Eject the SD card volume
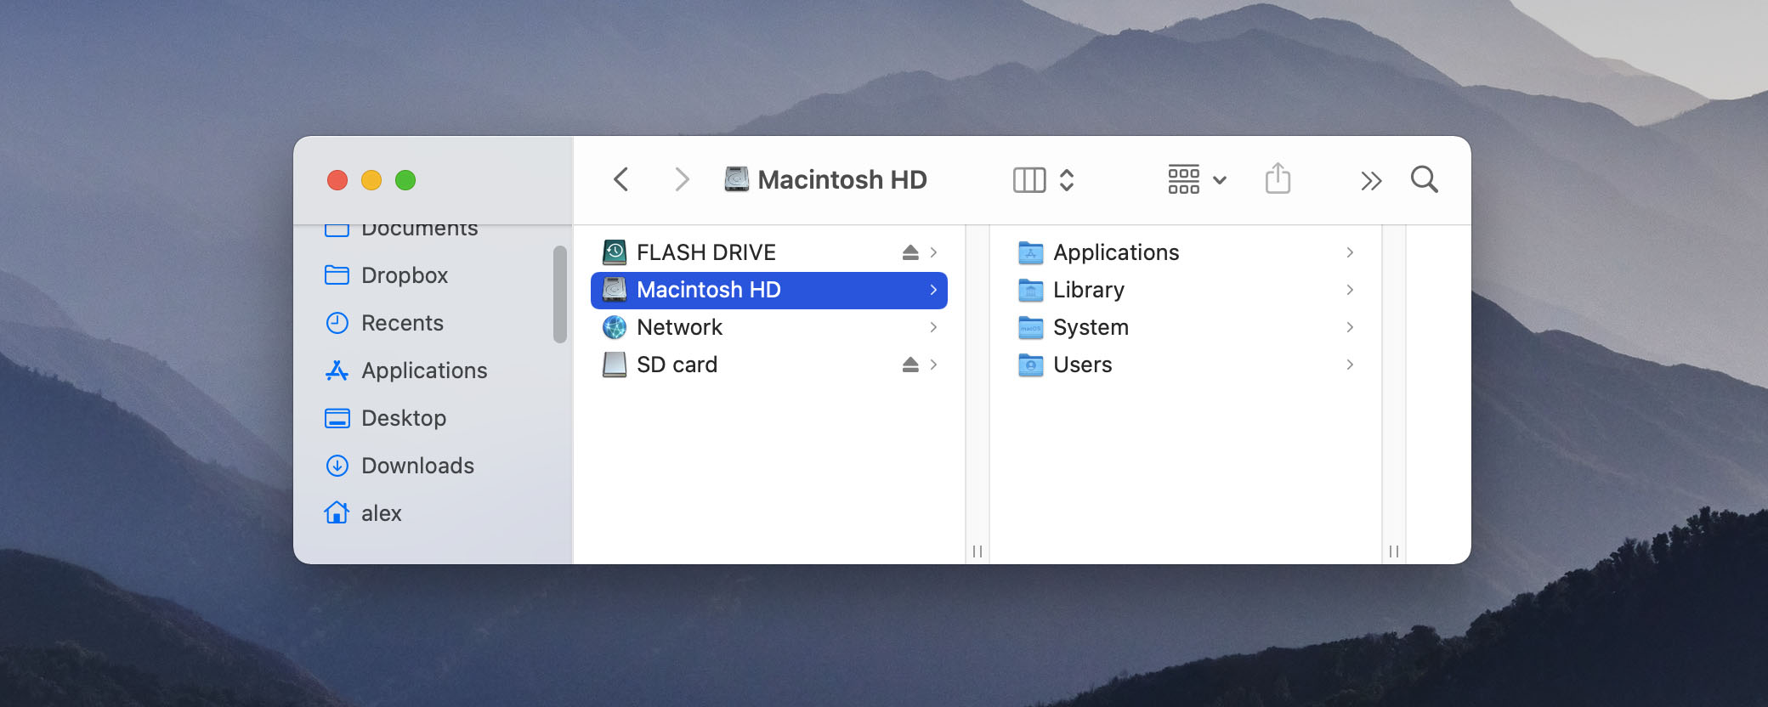This screenshot has width=1768, height=707. [910, 365]
